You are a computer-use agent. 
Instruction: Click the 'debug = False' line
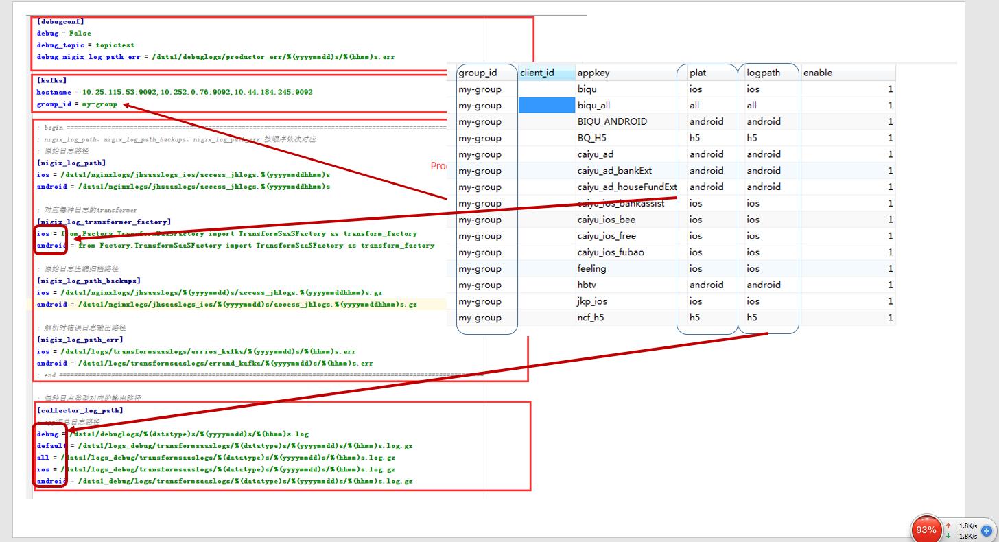(64, 33)
